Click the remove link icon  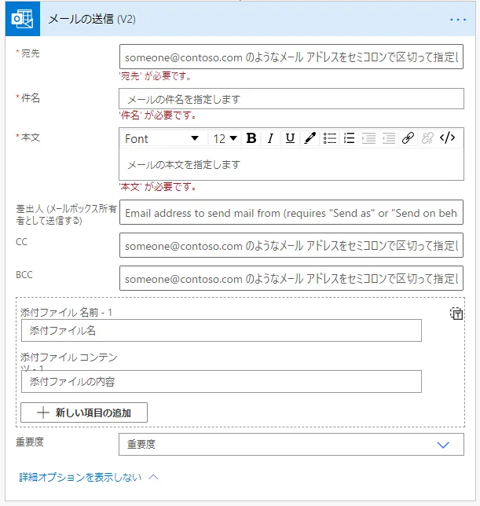(x=427, y=138)
